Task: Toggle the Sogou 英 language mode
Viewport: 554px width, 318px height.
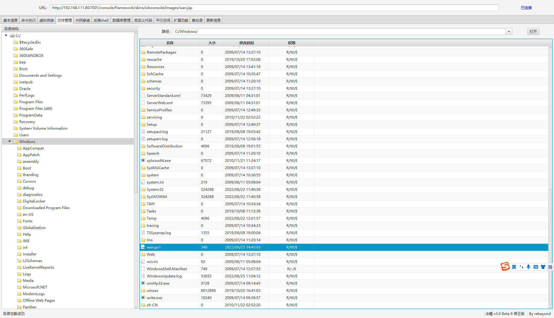Action: pos(514,267)
